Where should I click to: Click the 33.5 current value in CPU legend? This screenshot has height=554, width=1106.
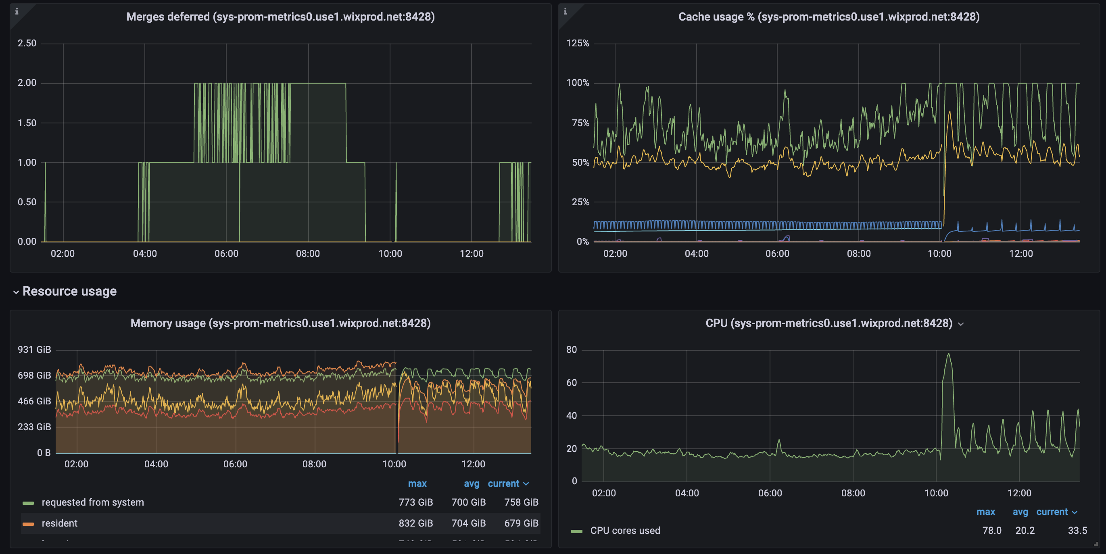[x=1079, y=530]
